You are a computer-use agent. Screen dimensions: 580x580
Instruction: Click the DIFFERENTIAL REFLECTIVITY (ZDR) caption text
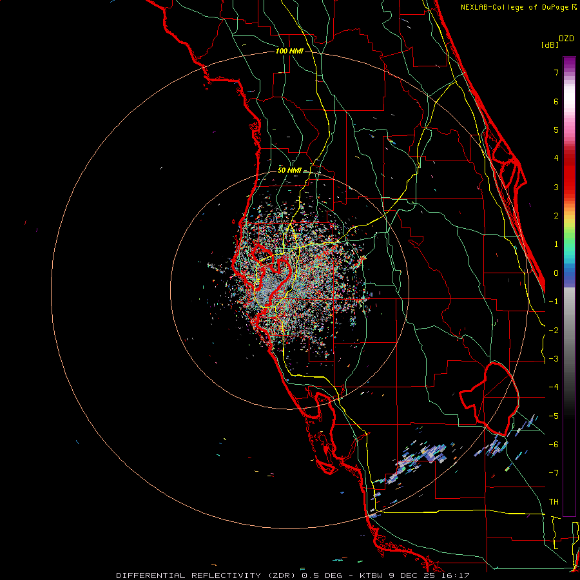(206, 575)
